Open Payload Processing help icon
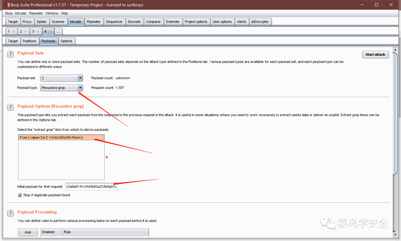This screenshot has width=401, height=241. coord(10,213)
